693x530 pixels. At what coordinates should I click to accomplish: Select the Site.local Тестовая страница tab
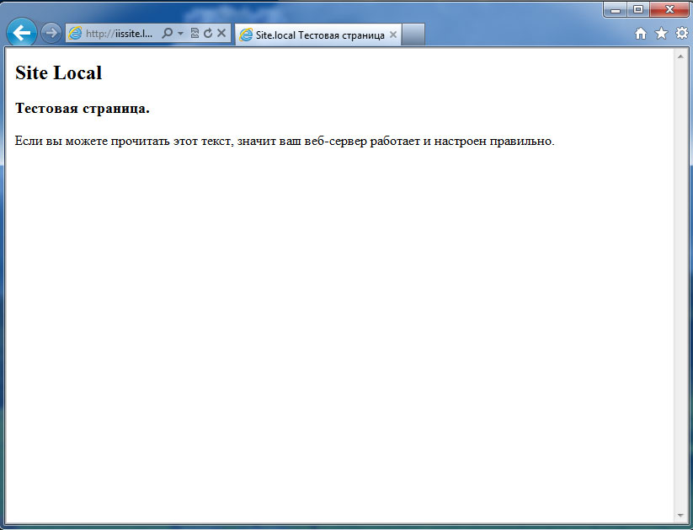(318, 35)
